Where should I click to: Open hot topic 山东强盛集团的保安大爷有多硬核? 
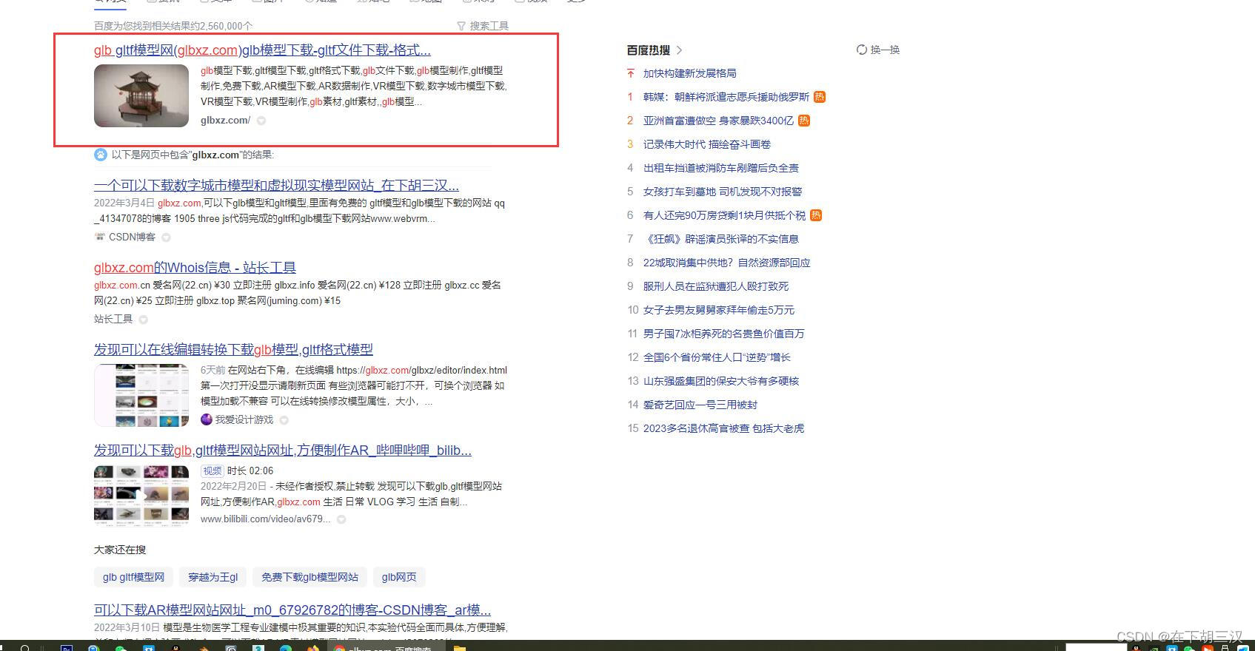(720, 381)
